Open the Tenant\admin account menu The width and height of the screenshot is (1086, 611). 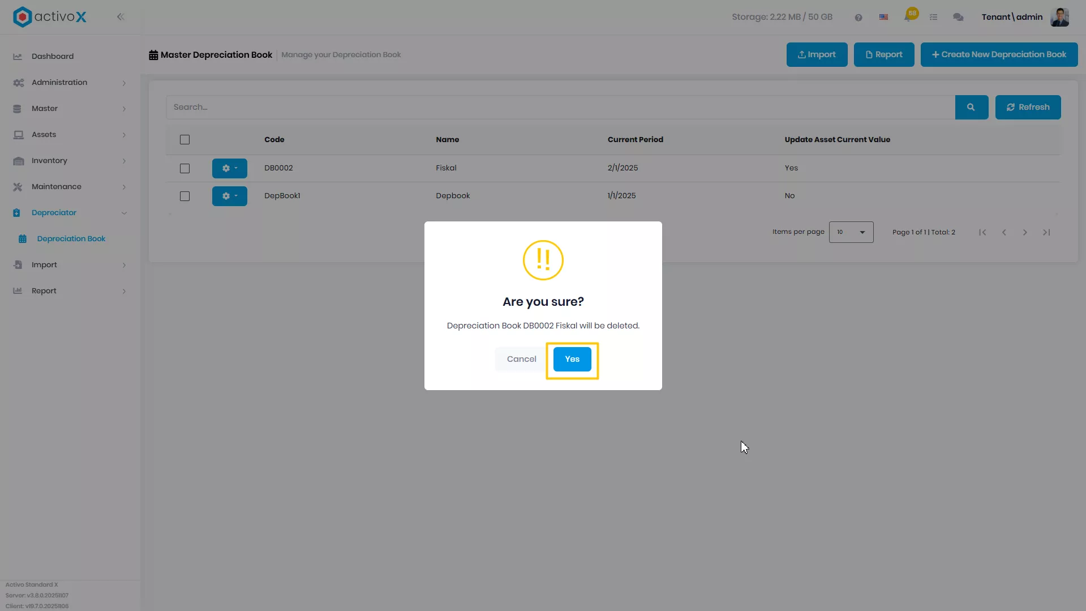1012,17
